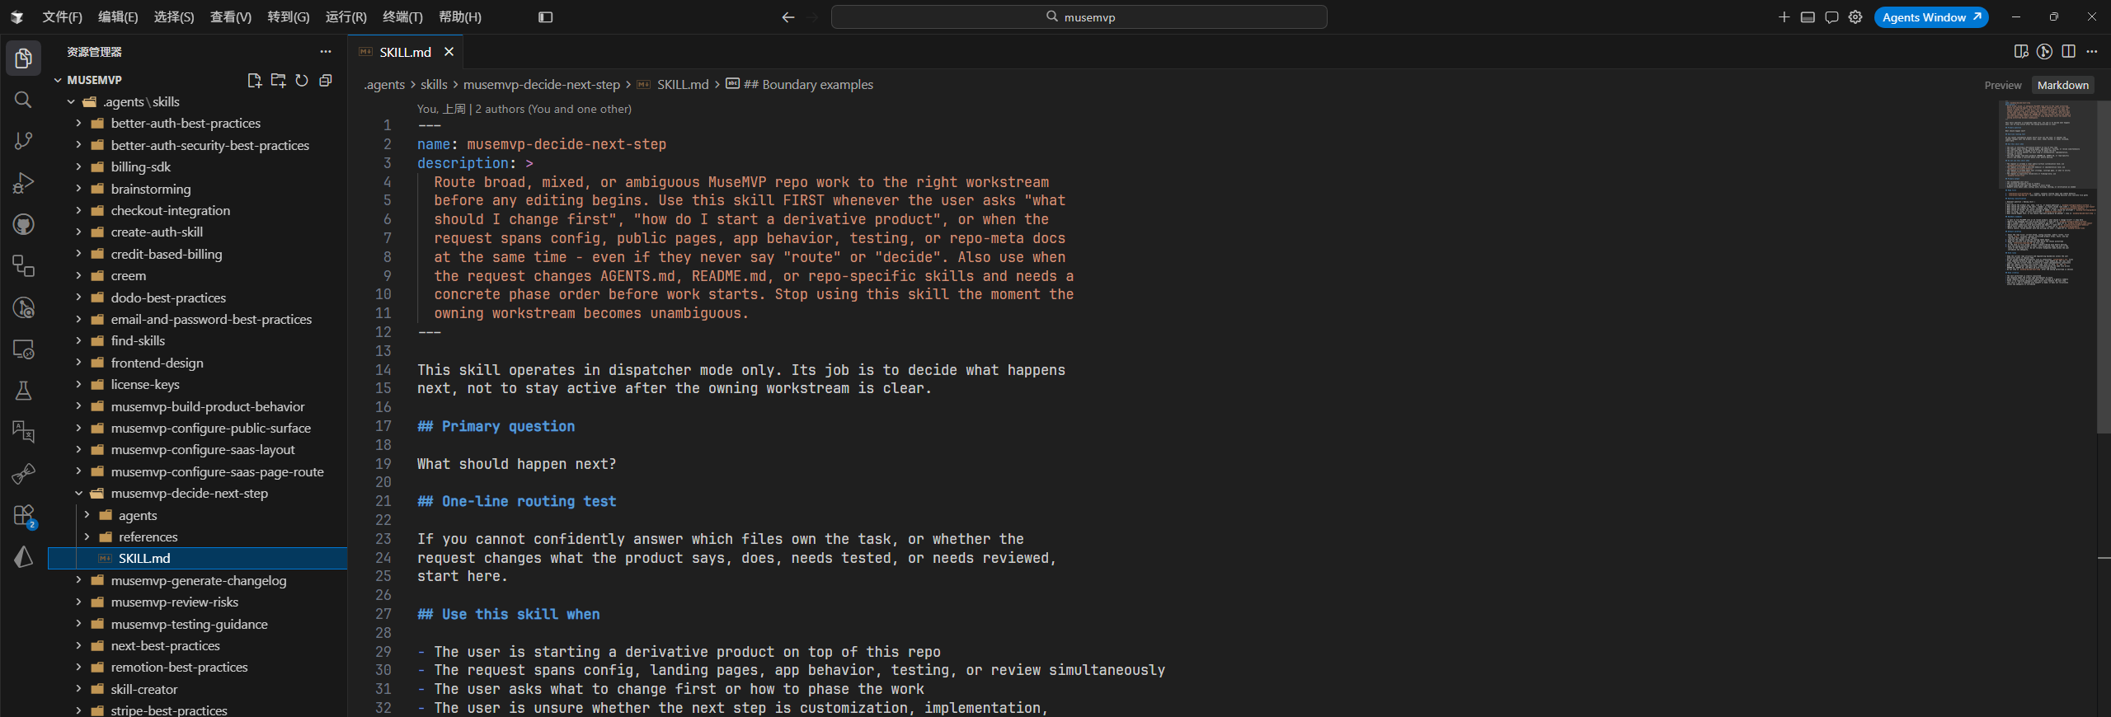Image resolution: width=2111 pixels, height=717 pixels.
Task: Open the 运行(R) menu
Action: (346, 17)
